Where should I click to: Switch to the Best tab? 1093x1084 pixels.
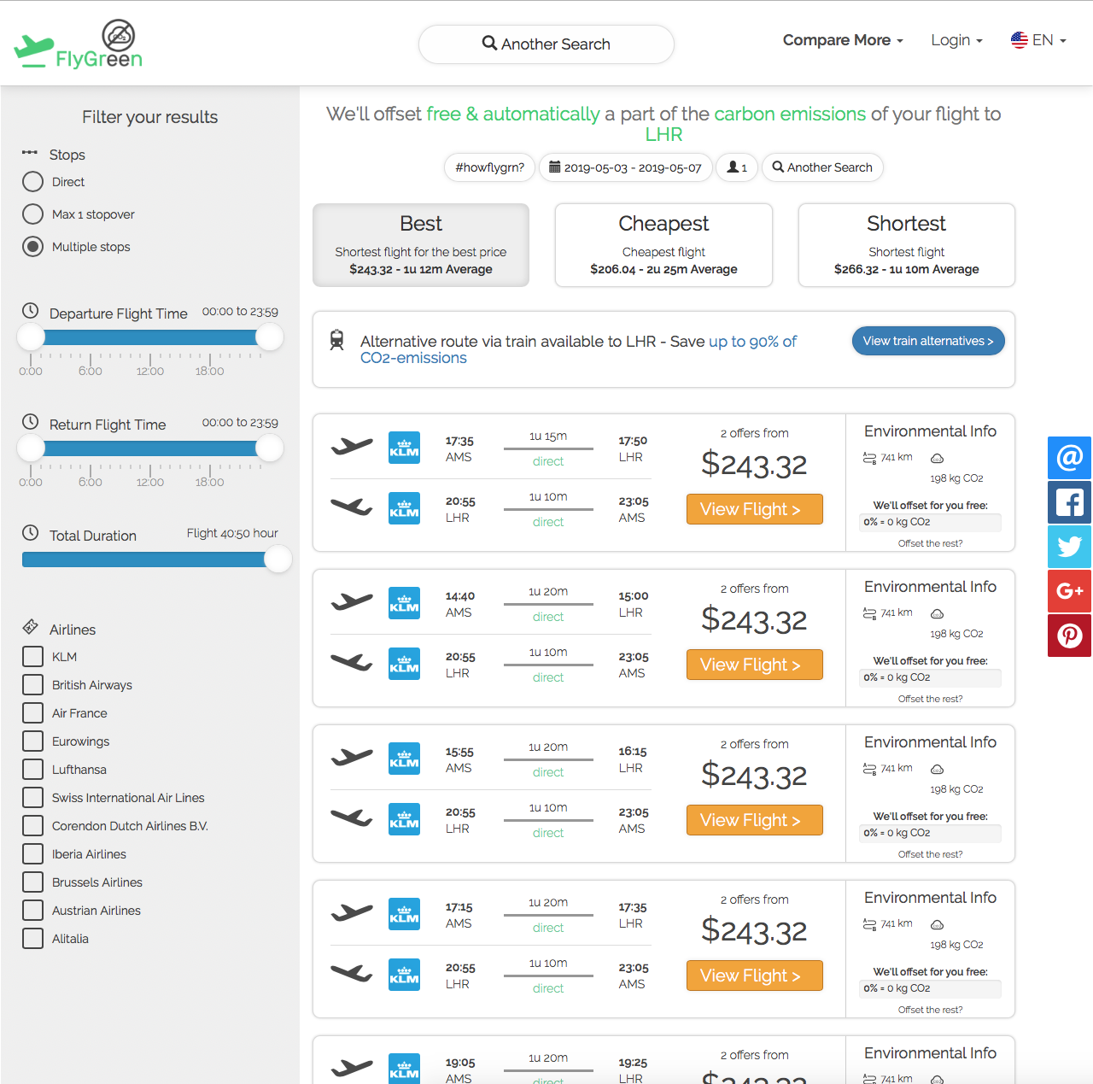[421, 245]
